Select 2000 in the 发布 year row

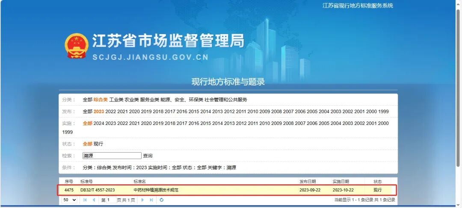pos(372,112)
